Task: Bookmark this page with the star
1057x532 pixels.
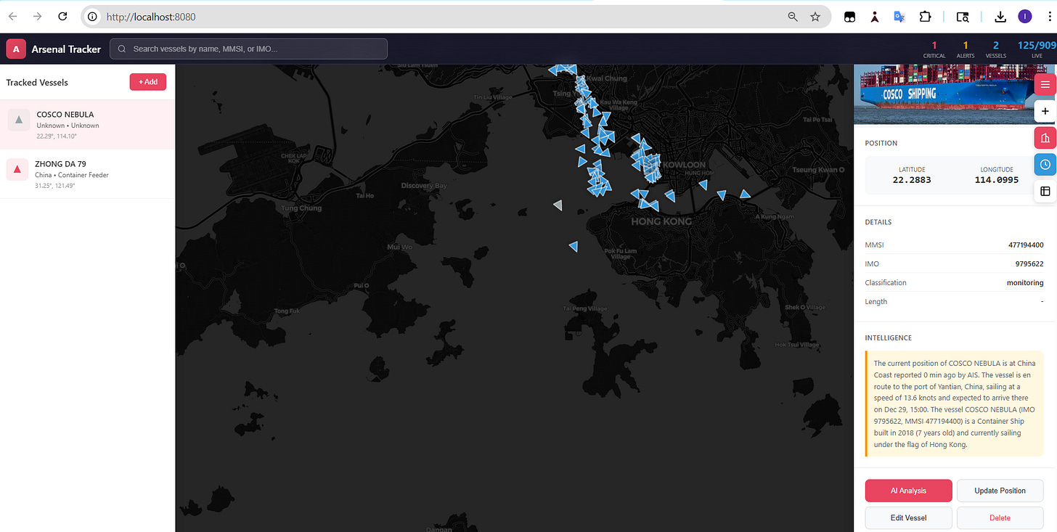Action: click(815, 17)
